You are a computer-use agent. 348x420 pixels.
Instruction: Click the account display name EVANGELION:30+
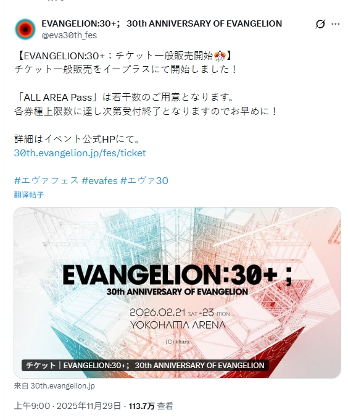[162, 23]
